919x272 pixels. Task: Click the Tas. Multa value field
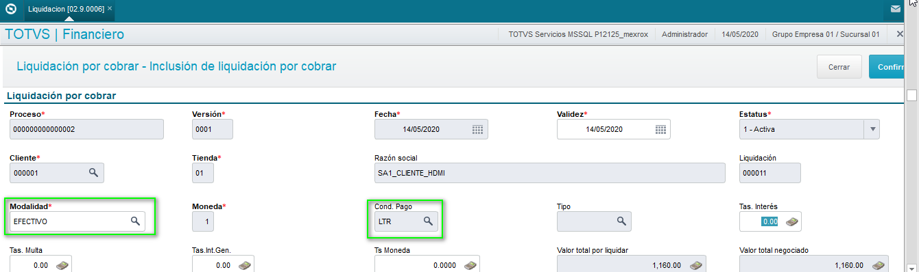click(40, 264)
